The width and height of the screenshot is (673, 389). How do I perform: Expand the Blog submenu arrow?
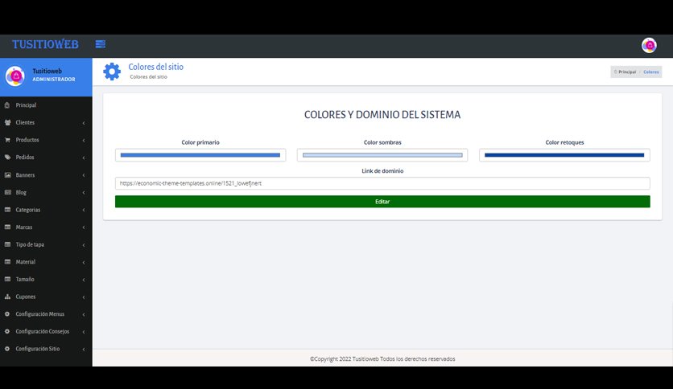[84, 193]
